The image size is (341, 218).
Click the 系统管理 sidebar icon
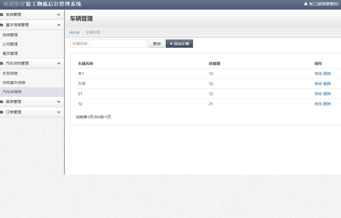tap(3, 14)
